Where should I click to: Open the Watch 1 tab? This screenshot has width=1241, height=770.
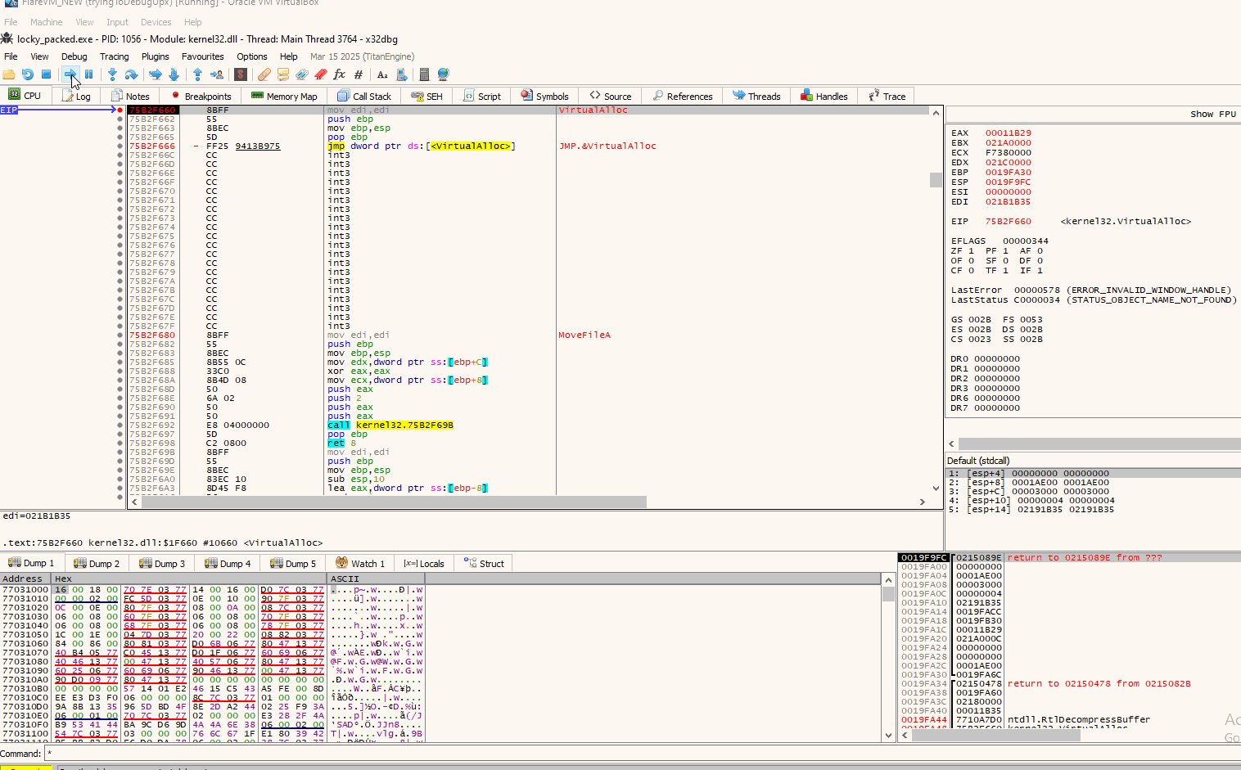[360, 563]
